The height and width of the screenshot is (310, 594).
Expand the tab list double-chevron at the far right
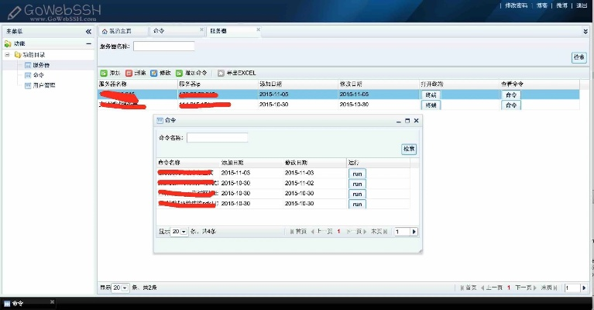click(x=585, y=32)
